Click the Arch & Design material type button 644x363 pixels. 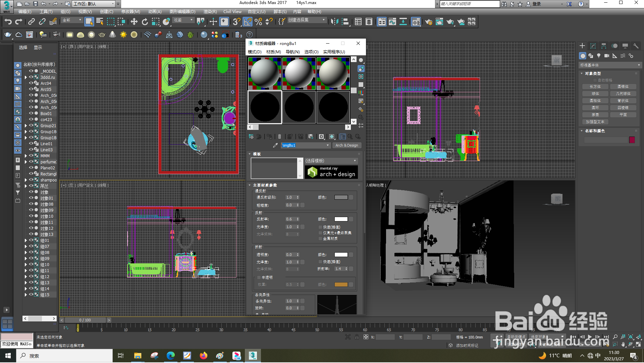(346, 145)
